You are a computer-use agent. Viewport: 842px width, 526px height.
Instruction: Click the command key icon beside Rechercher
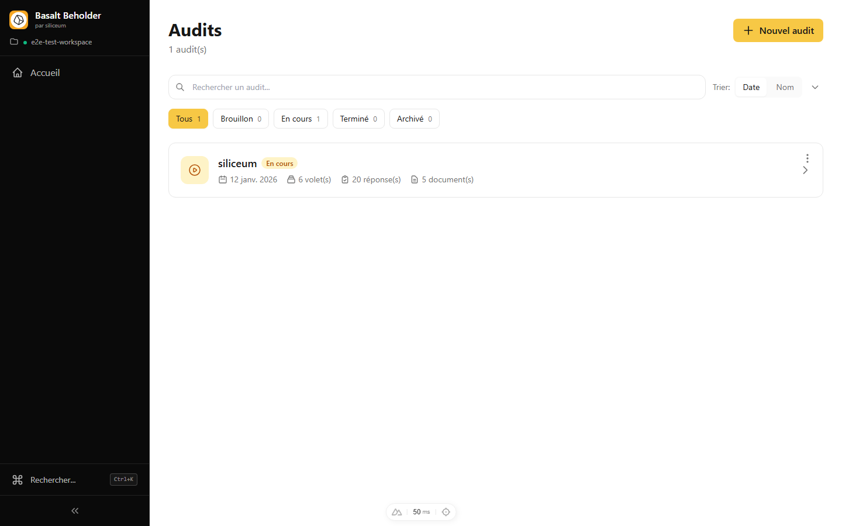18,480
